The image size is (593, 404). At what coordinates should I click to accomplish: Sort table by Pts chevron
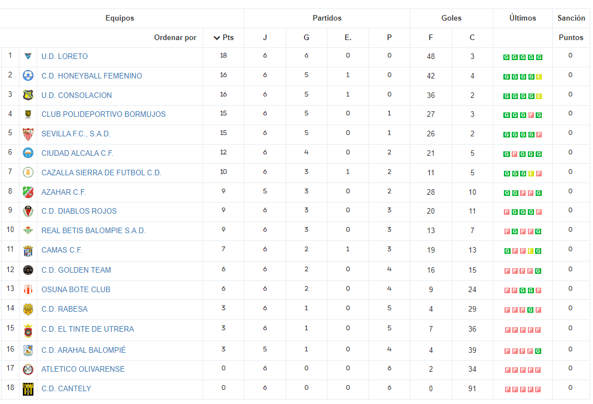217,38
